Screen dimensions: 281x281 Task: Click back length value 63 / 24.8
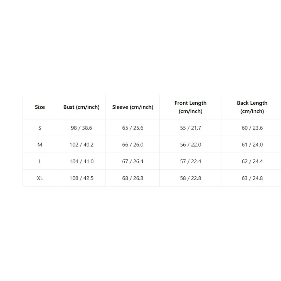click(252, 178)
